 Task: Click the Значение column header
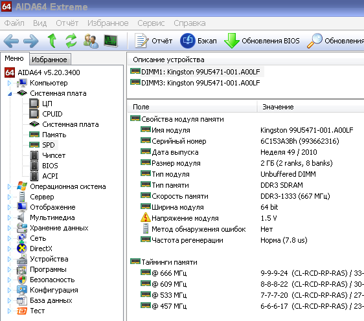click(278, 107)
